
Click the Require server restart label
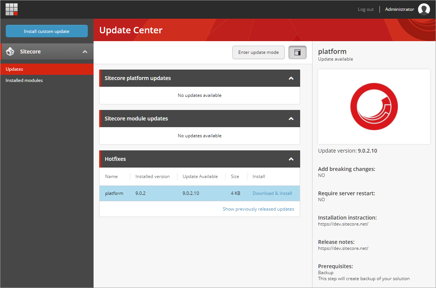tap(347, 193)
